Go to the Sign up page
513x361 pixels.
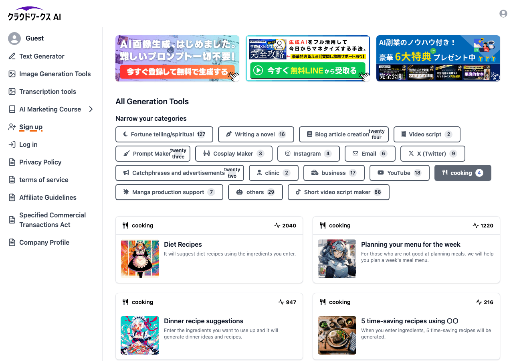tap(31, 127)
